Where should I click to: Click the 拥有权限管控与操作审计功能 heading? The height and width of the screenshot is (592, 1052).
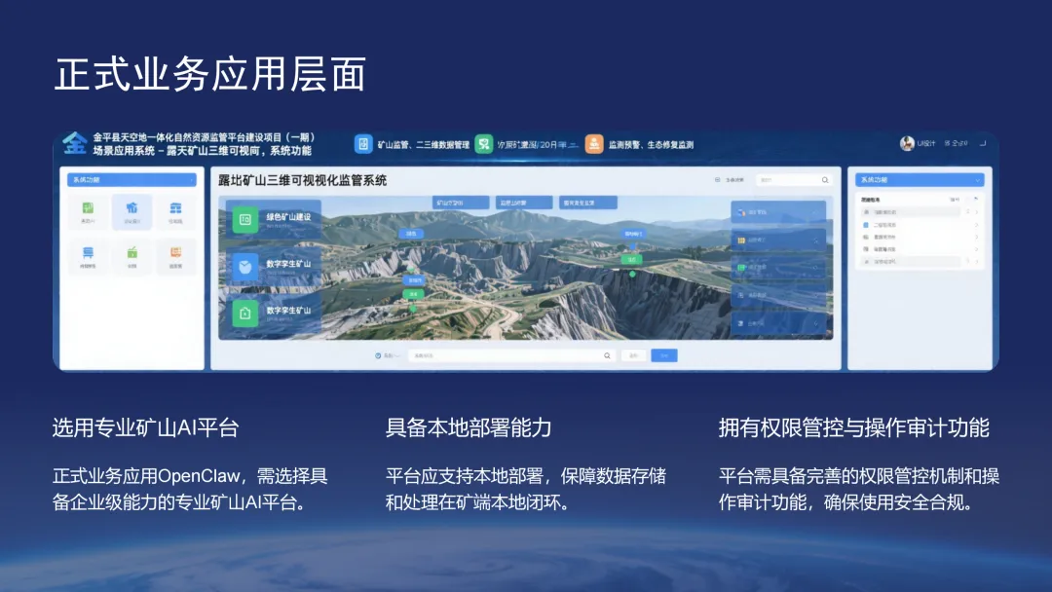click(854, 427)
